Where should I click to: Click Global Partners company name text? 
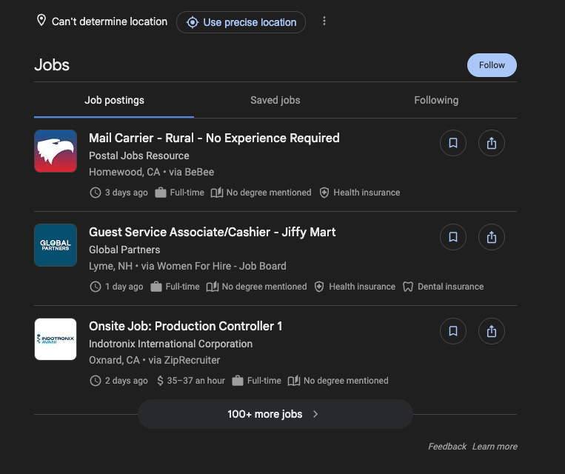coord(124,250)
